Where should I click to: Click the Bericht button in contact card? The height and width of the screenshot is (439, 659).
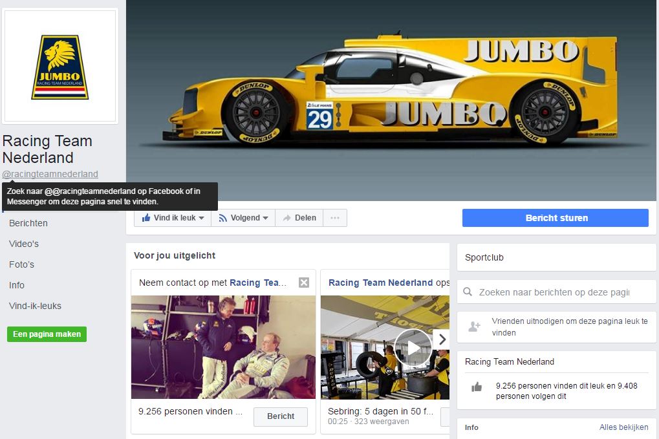tap(281, 416)
